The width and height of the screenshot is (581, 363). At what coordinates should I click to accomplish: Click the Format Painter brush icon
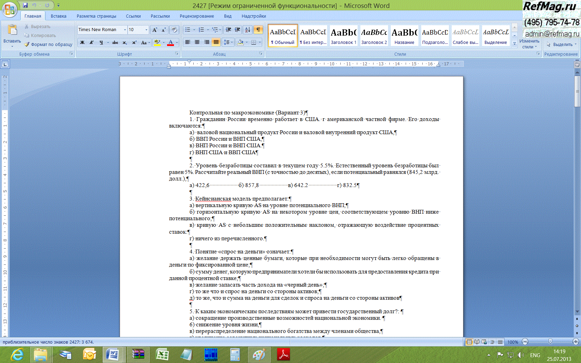pyautogui.click(x=27, y=44)
